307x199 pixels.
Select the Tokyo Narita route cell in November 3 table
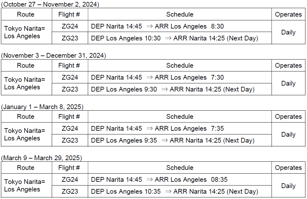(x=25, y=83)
